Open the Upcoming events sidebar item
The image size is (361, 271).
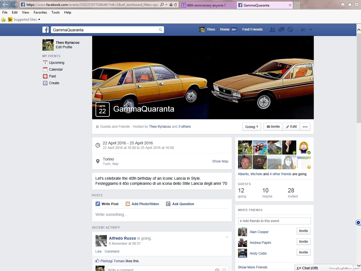tap(57, 63)
